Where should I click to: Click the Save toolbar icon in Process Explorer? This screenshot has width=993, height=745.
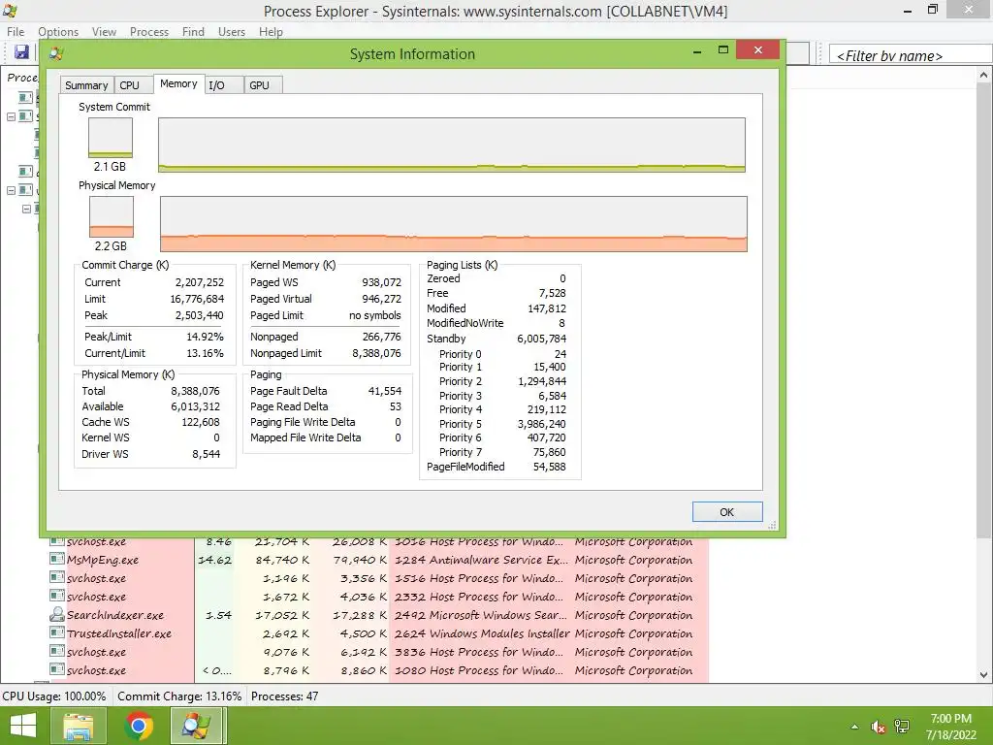tap(21, 52)
